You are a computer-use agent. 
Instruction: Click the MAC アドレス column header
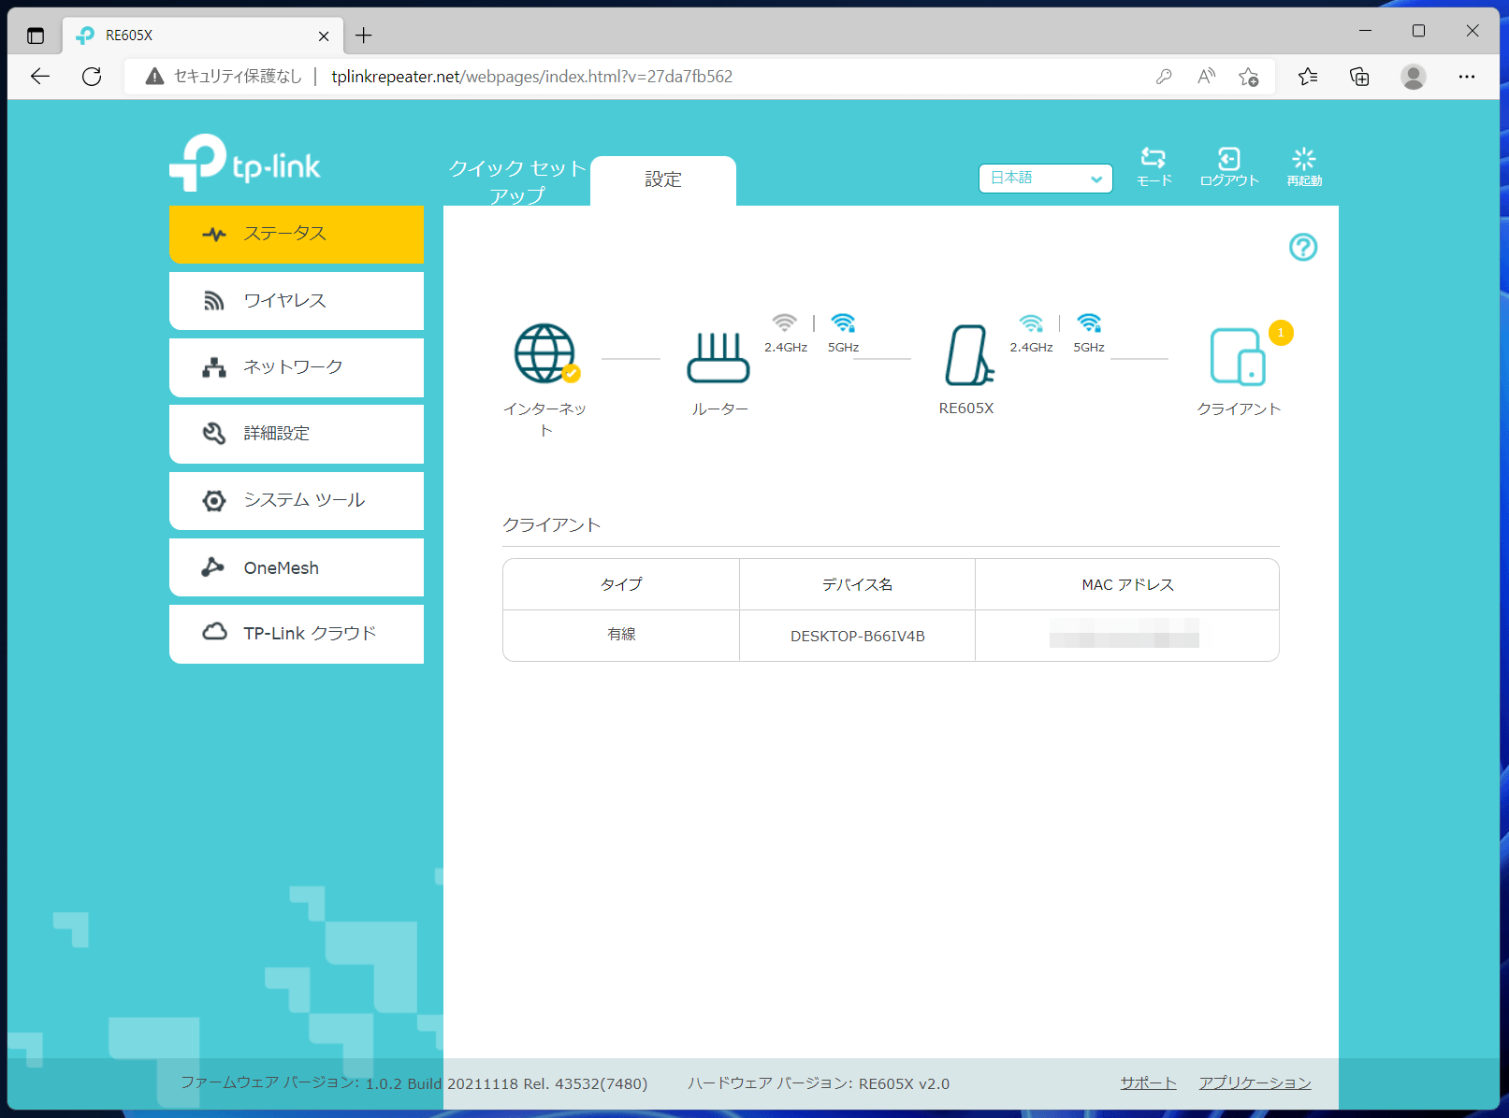(1127, 584)
